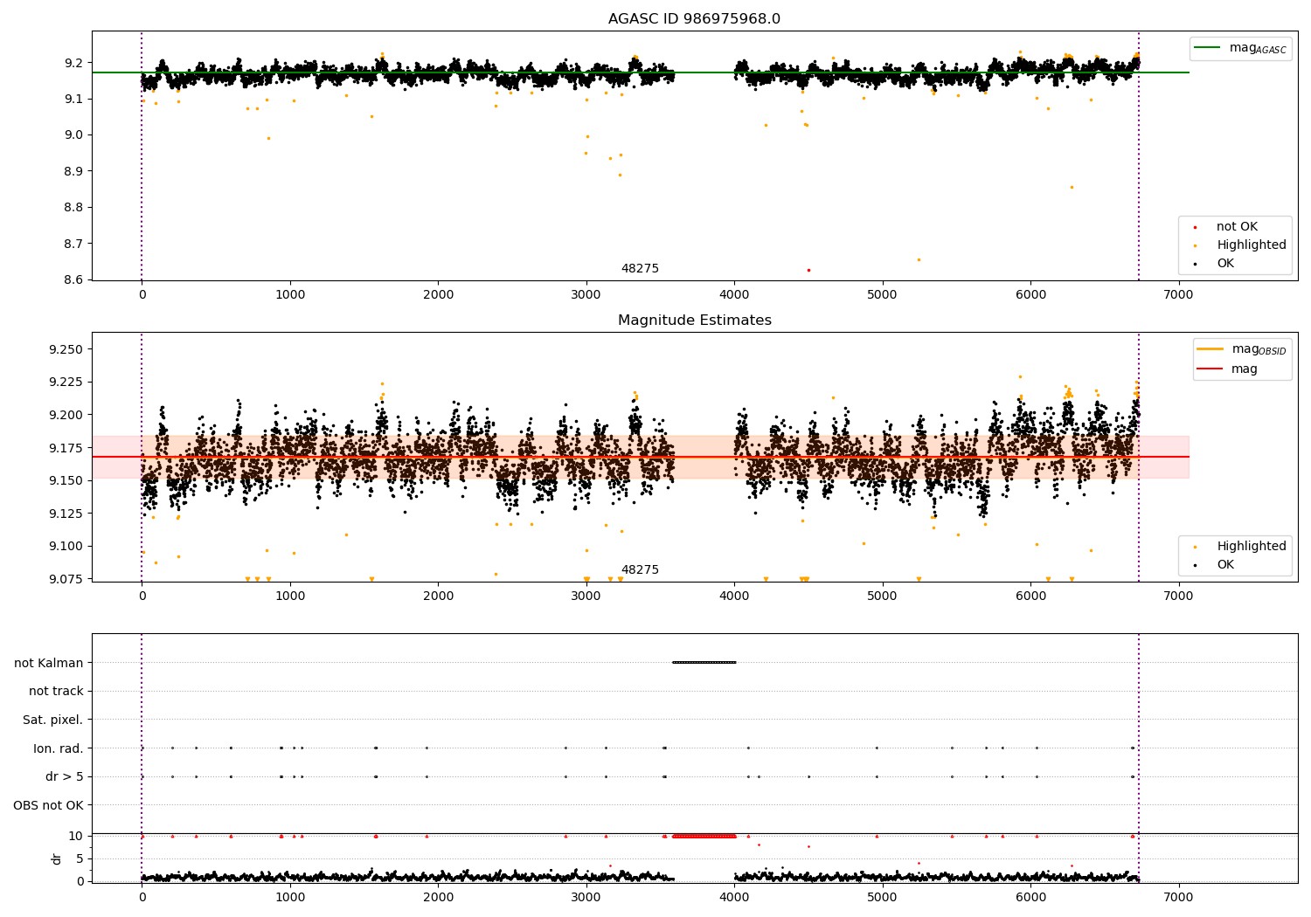Click the '9.100' y-tick label in the middle plot
The height and width of the screenshot is (917, 1311).
67,547
